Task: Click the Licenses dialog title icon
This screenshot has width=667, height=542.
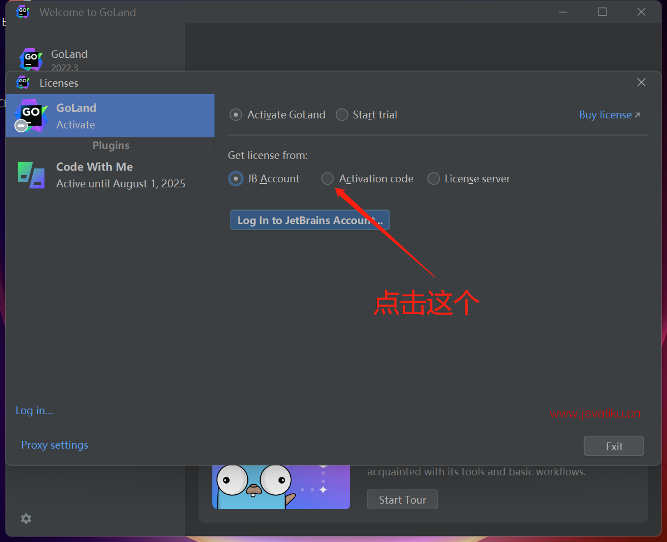Action: (x=23, y=82)
